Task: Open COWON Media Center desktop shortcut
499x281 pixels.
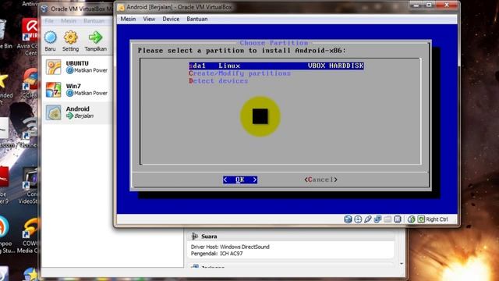Action: click(29, 236)
